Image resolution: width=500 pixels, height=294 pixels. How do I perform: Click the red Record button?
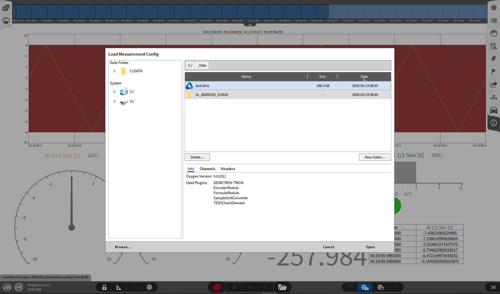[x=217, y=287]
